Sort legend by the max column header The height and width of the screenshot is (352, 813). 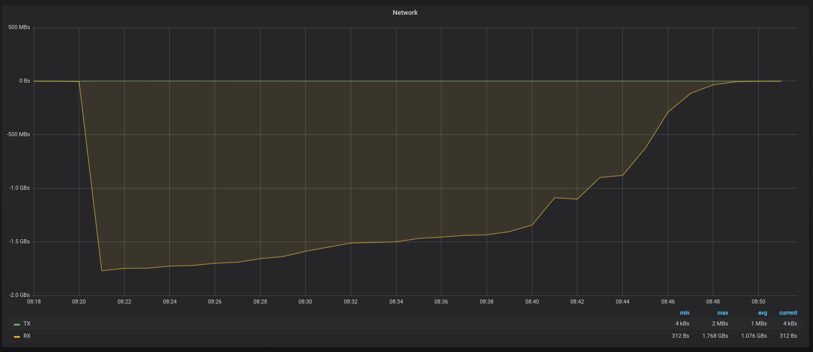723,313
